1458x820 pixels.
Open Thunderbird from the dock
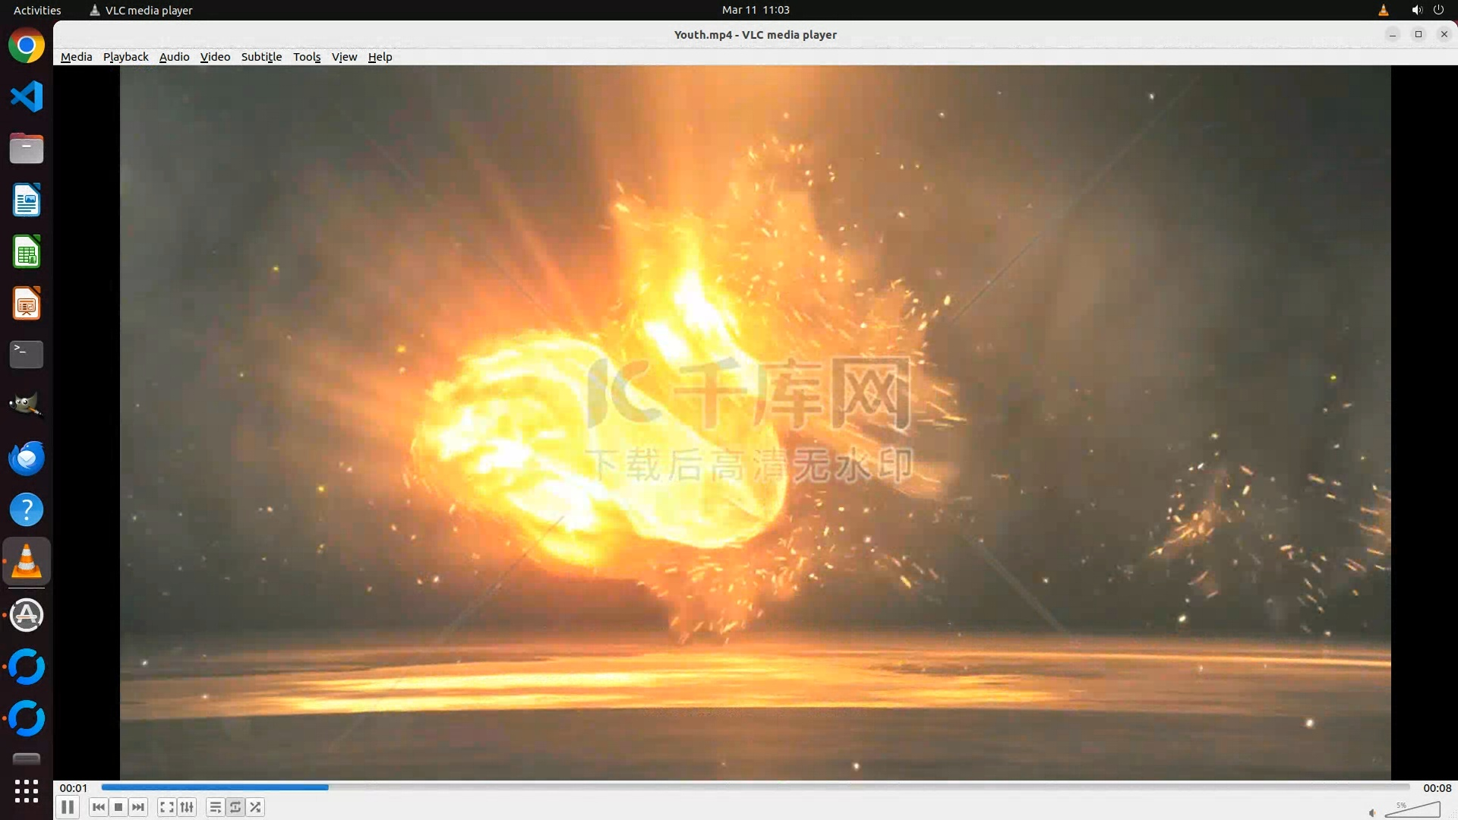(x=27, y=458)
